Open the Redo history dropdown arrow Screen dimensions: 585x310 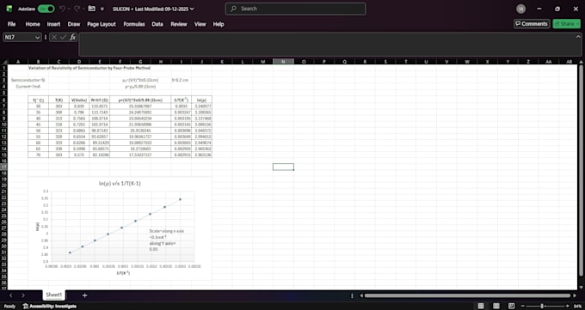click(84, 9)
